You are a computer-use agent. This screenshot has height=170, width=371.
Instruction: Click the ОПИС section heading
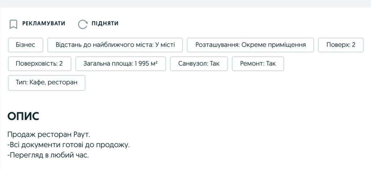coord(23,116)
